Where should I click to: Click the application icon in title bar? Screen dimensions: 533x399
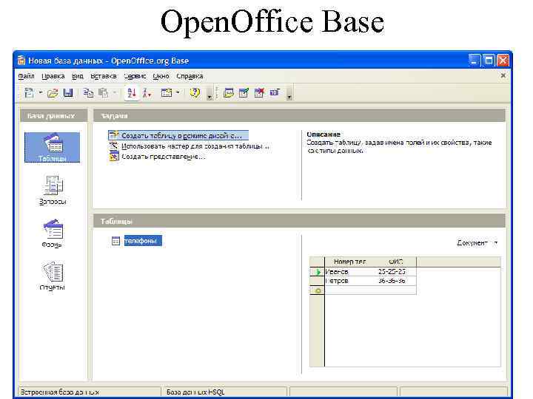tap(21, 61)
